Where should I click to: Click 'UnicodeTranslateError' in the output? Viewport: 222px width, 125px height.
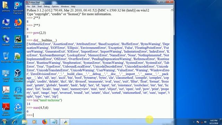[x=52, y=70]
